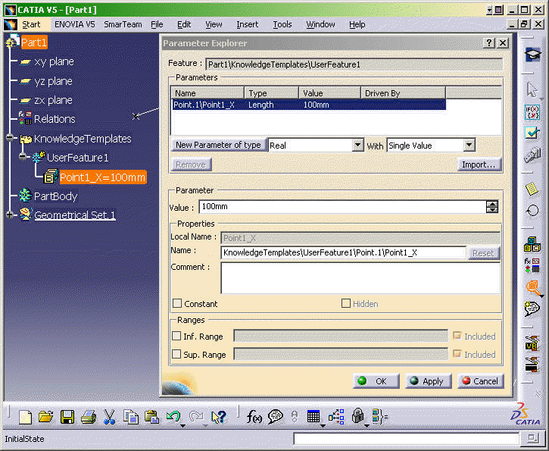Open the Single Value dropdown

click(469, 145)
